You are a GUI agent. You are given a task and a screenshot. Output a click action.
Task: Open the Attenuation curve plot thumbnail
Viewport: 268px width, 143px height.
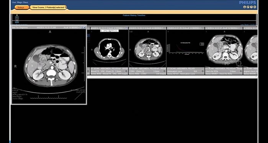point(186,48)
